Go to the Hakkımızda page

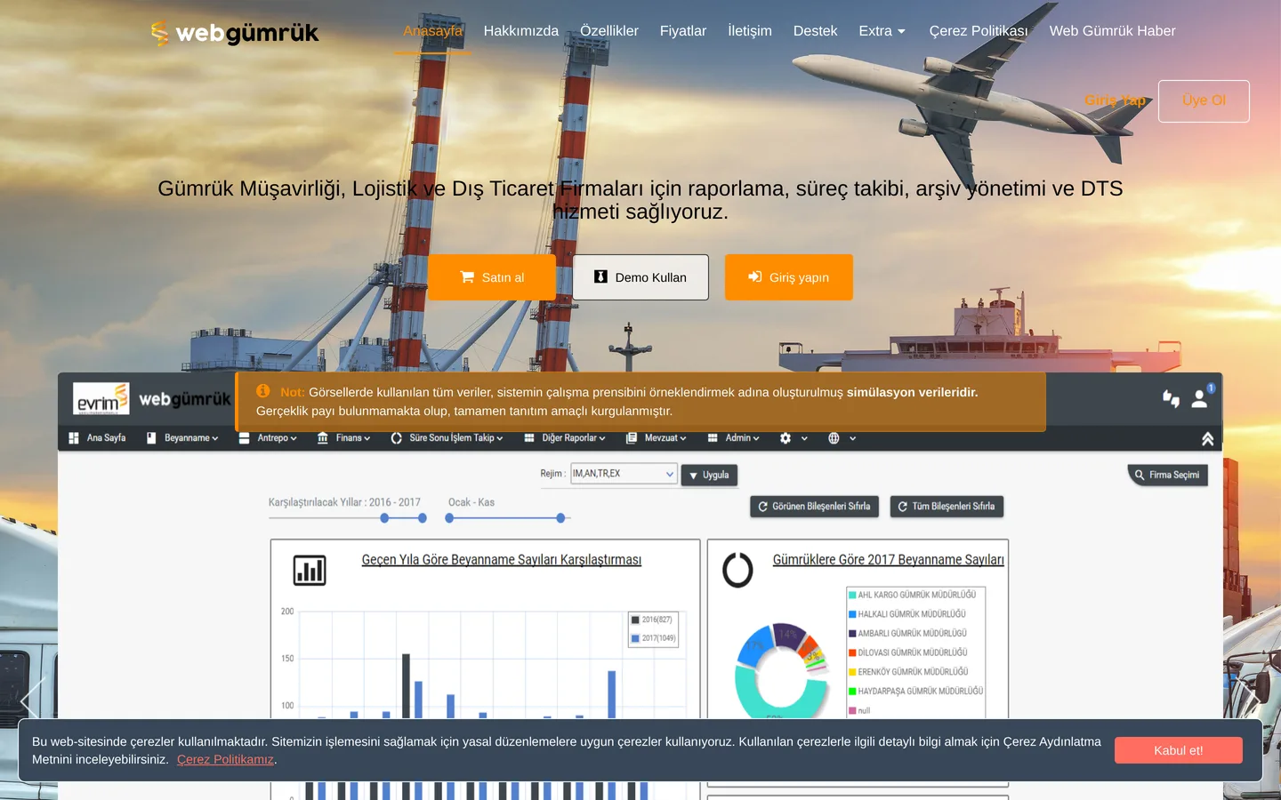(x=521, y=31)
